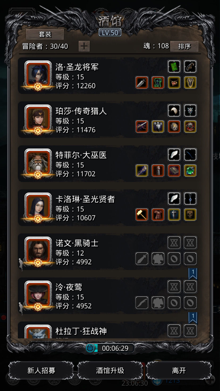Image resolution: width=220 pixels, height=391 pixels.
Task: Tap 卡洛琳·圣光贤者's skull mask equipment
Action: pos(190,215)
